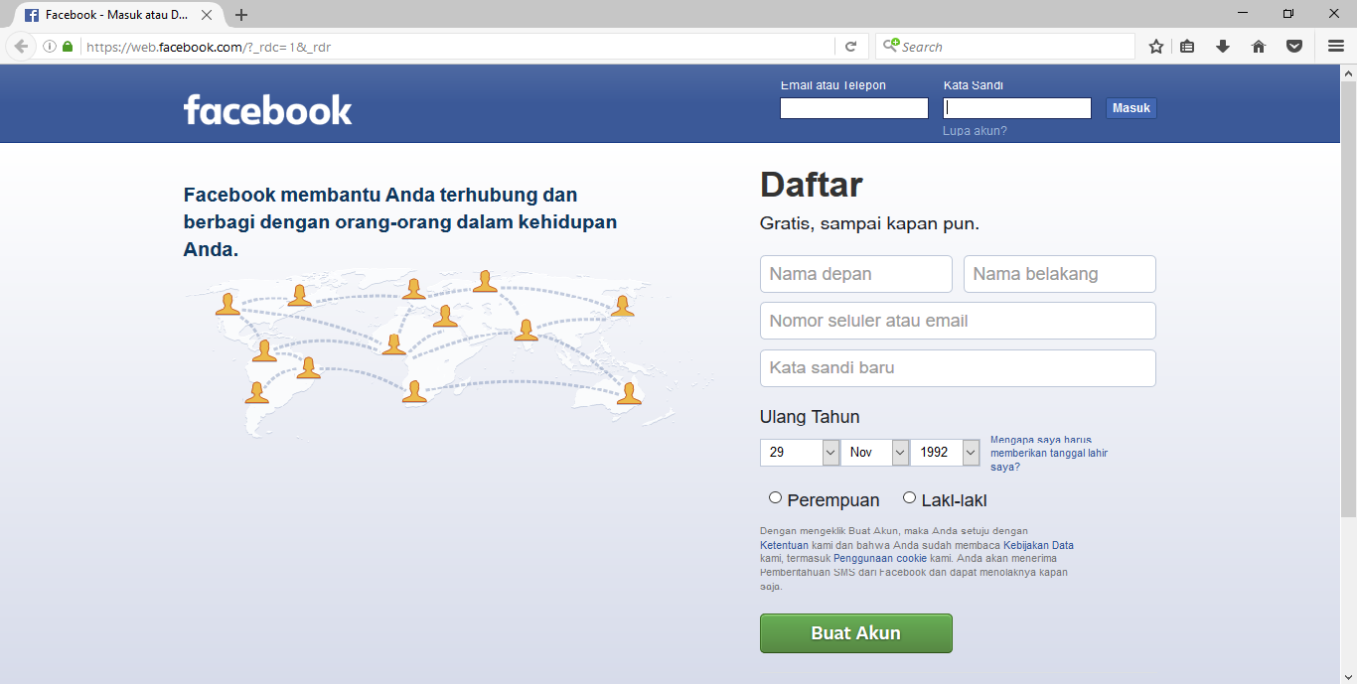This screenshot has width=1357, height=684.
Task: Open a new browser tab
Action: (241, 14)
